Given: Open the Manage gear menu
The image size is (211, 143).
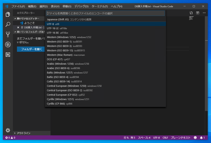Looking at the screenshot, I should point(8,130).
